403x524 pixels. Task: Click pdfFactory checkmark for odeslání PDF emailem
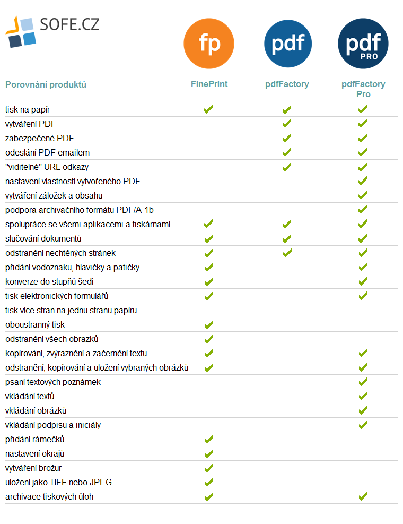(x=287, y=152)
